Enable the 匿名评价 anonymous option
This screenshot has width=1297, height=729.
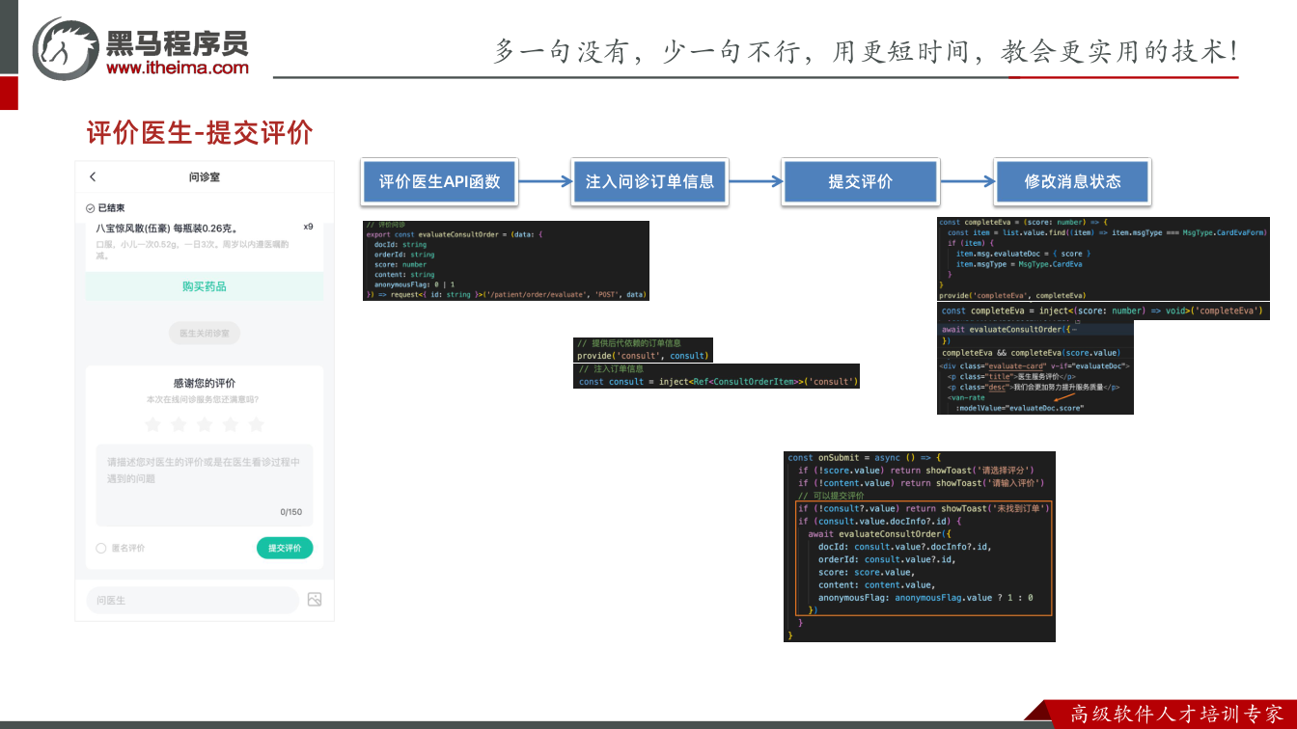pos(101,548)
